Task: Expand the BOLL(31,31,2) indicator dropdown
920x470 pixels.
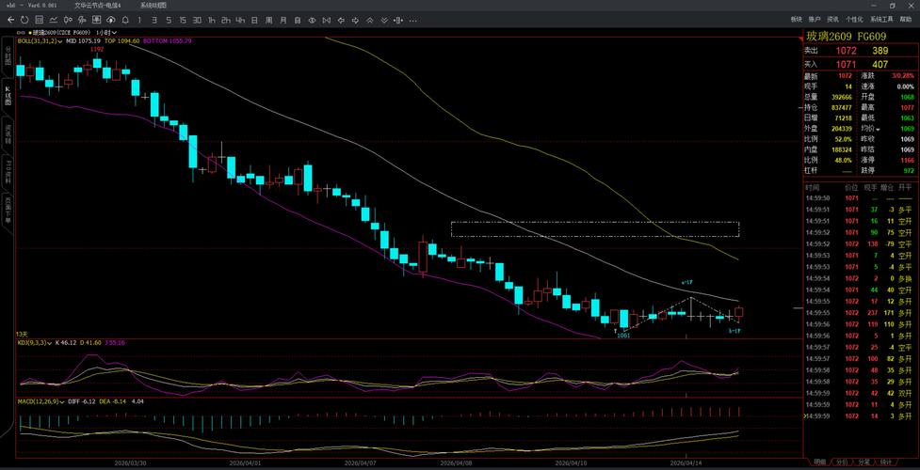Action: point(60,41)
